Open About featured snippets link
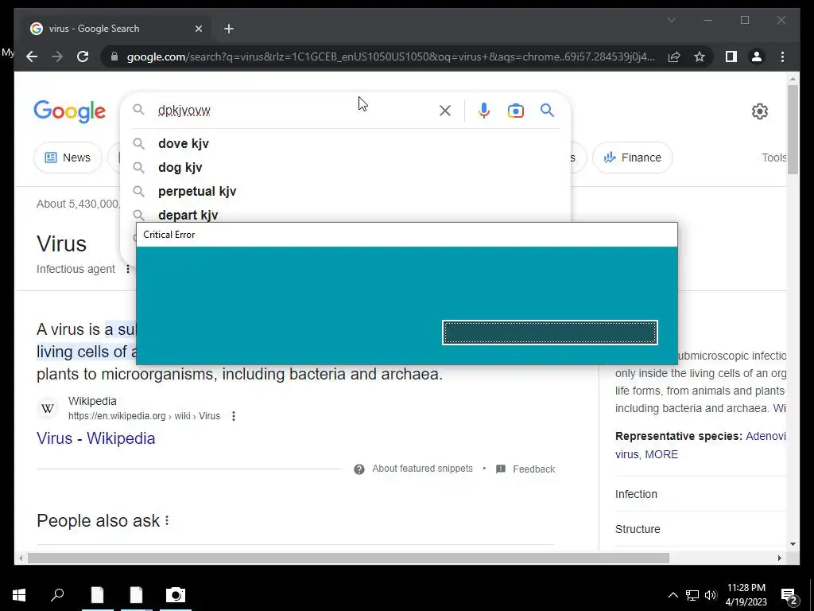The width and height of the screenshot is (814, 611). [x=422, y=469]
